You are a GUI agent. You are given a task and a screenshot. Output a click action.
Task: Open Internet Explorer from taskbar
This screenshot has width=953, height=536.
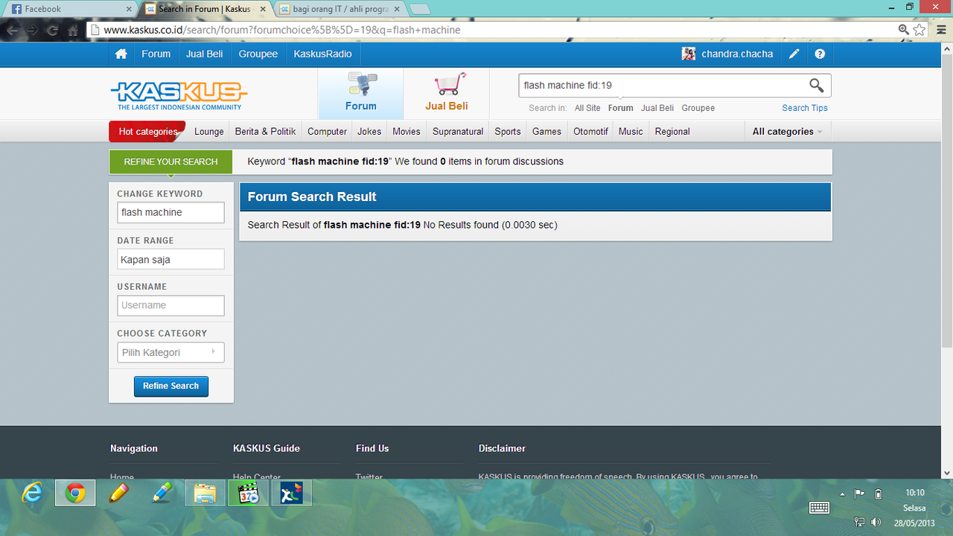click(x=32, y=493)
